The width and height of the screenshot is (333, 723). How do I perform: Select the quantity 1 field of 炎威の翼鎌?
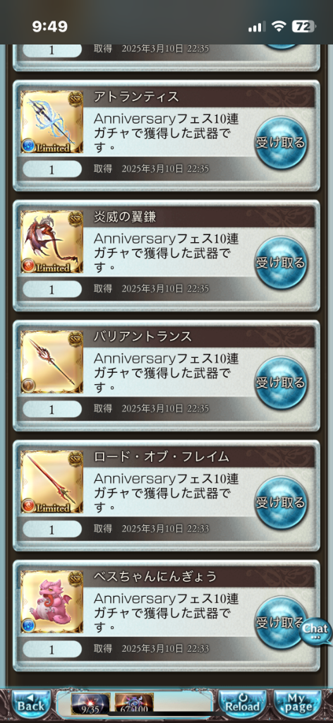point(52,289)
